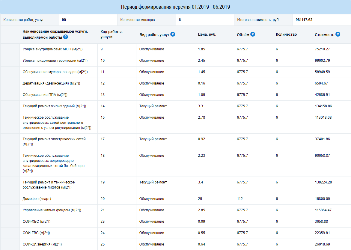Select the label 'Количество работ, услуг:'
Viewport: 351px width, 250px height.
24,20
